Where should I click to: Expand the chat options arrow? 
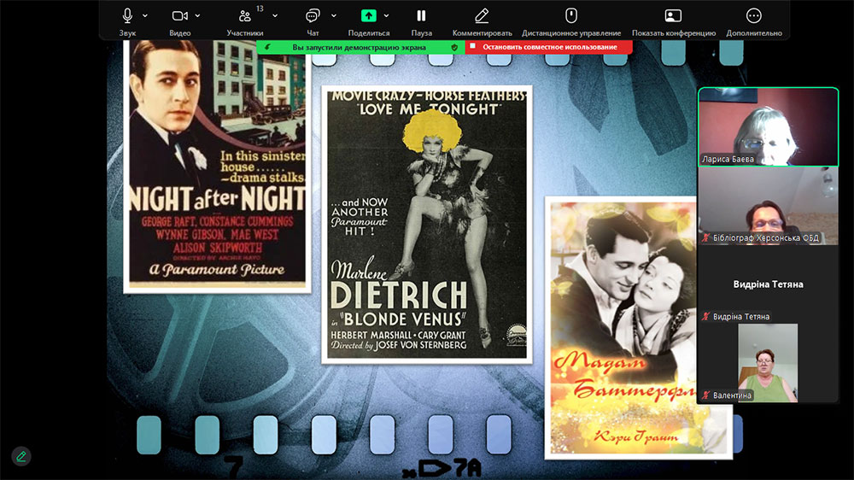coord(333,15)
